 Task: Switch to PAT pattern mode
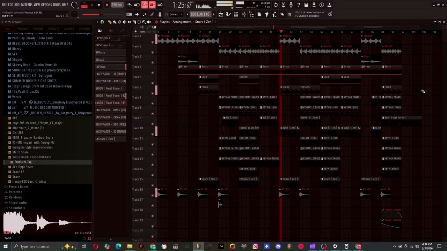click(84, 3)
